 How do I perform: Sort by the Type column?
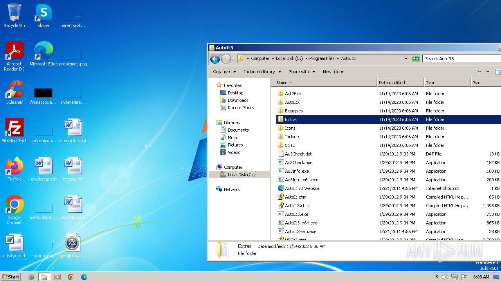(447, 83)
